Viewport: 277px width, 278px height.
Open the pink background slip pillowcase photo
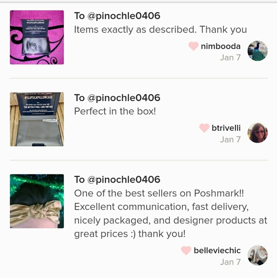(37, 37)
